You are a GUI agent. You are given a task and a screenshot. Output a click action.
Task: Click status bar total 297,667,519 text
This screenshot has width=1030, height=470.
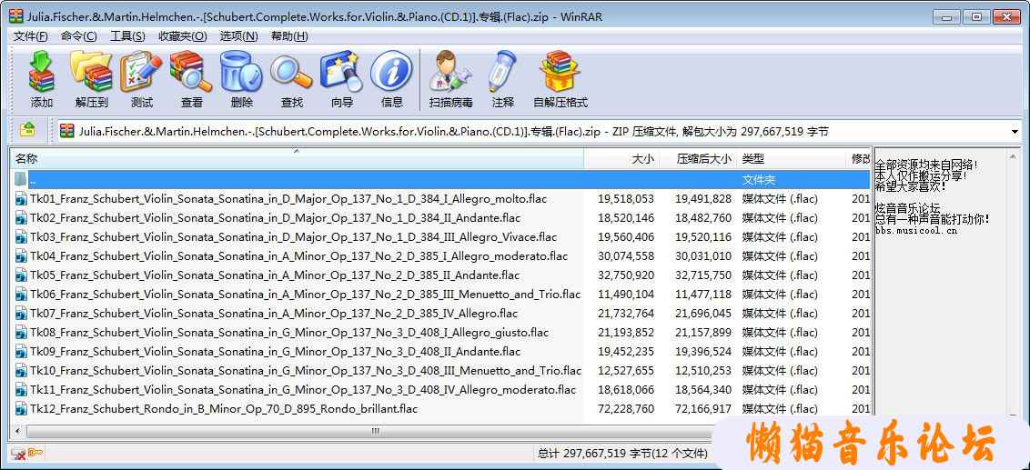click(622, 453)
